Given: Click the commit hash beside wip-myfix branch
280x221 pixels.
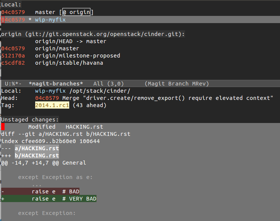Looking at the screenshot, I should point(14,20).
